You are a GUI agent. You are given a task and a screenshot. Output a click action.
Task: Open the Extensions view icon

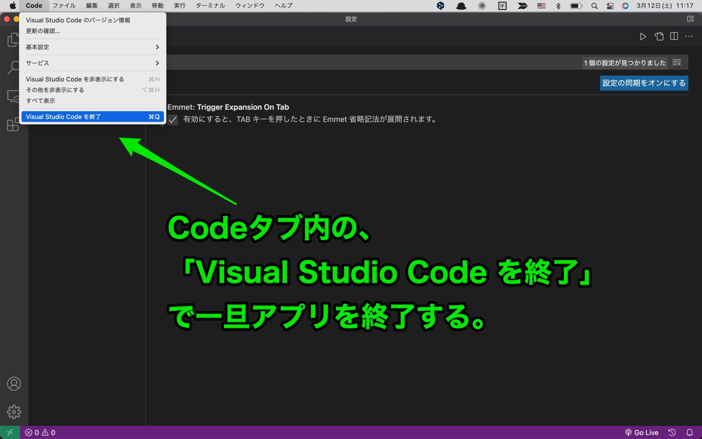coord(13,124)
